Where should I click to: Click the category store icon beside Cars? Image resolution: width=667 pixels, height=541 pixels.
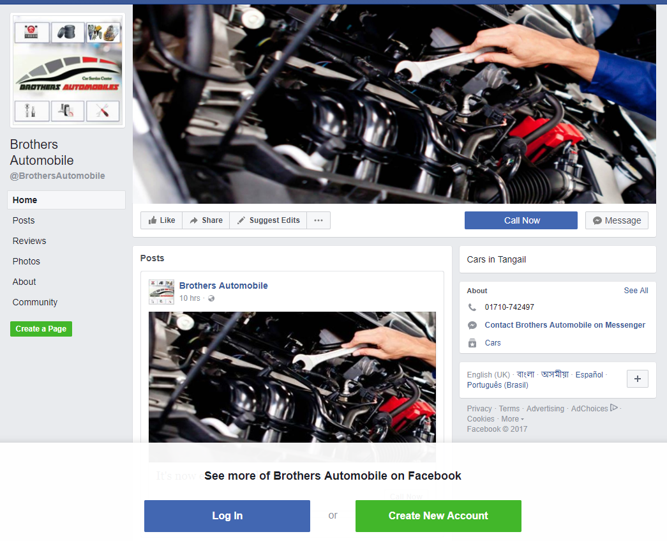[x=472, y=343]
